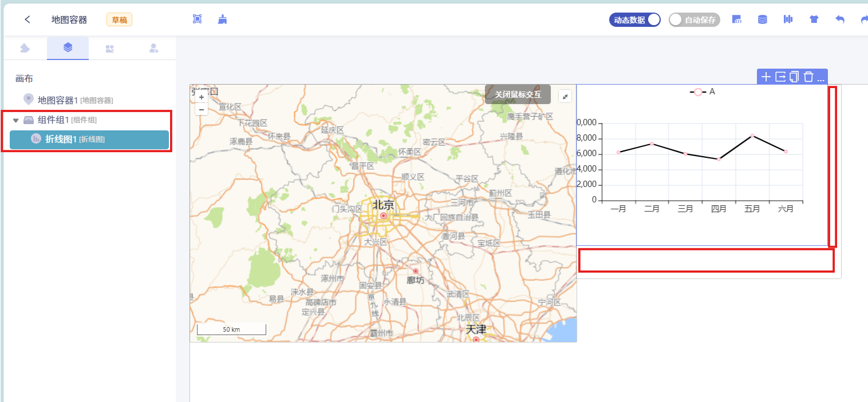Click the 关闭鼠标交互 button on the map
This screenshot has width=868, height=402.
coord(518,94)
